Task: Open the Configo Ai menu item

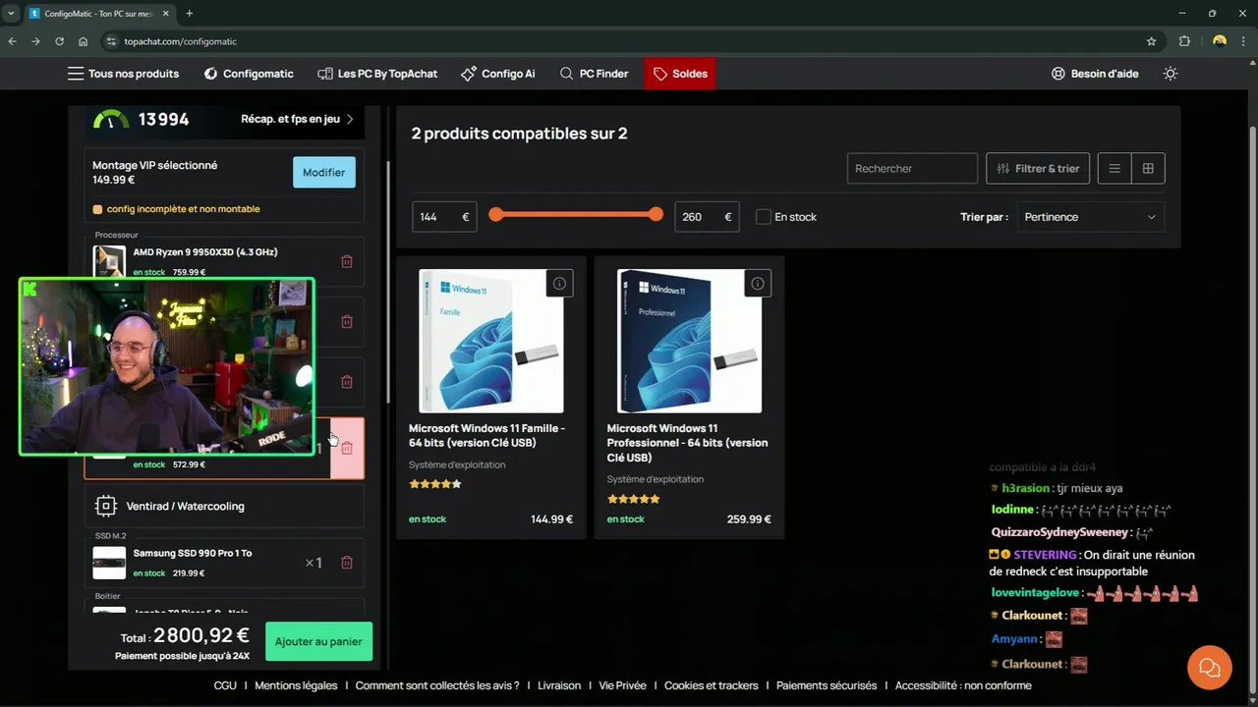Action: point(498,74)
